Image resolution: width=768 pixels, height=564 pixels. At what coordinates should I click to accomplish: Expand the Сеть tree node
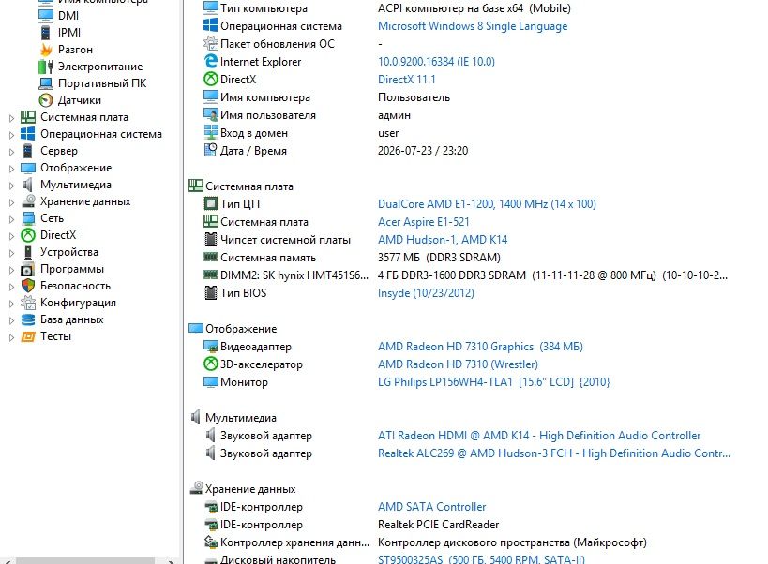(11, 219)
